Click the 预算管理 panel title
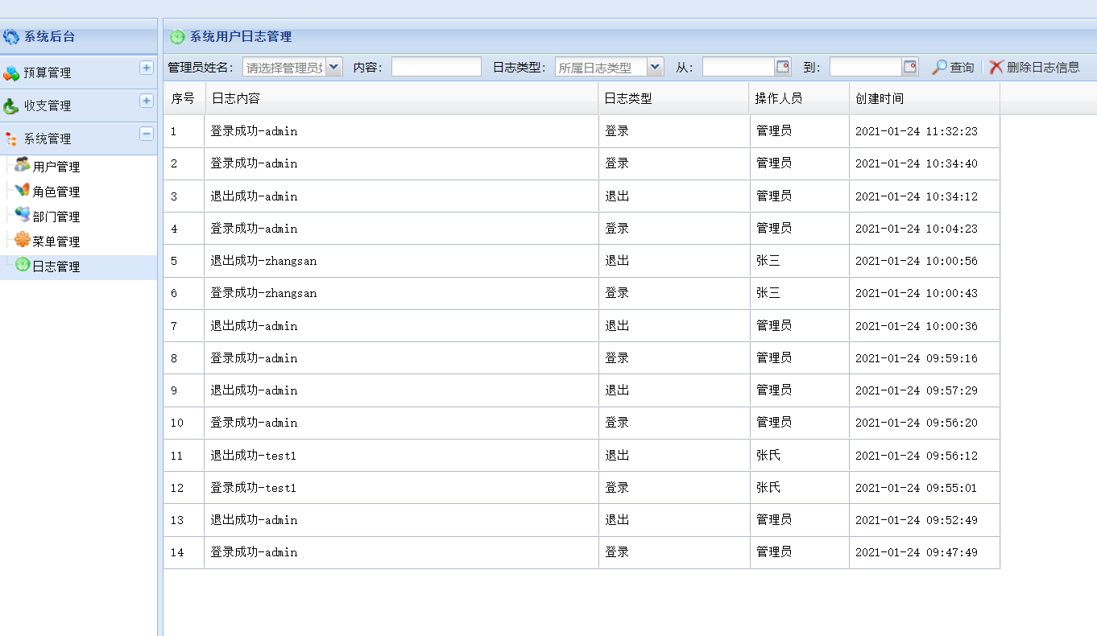1097x636 pixels. [x=48, y=72]
